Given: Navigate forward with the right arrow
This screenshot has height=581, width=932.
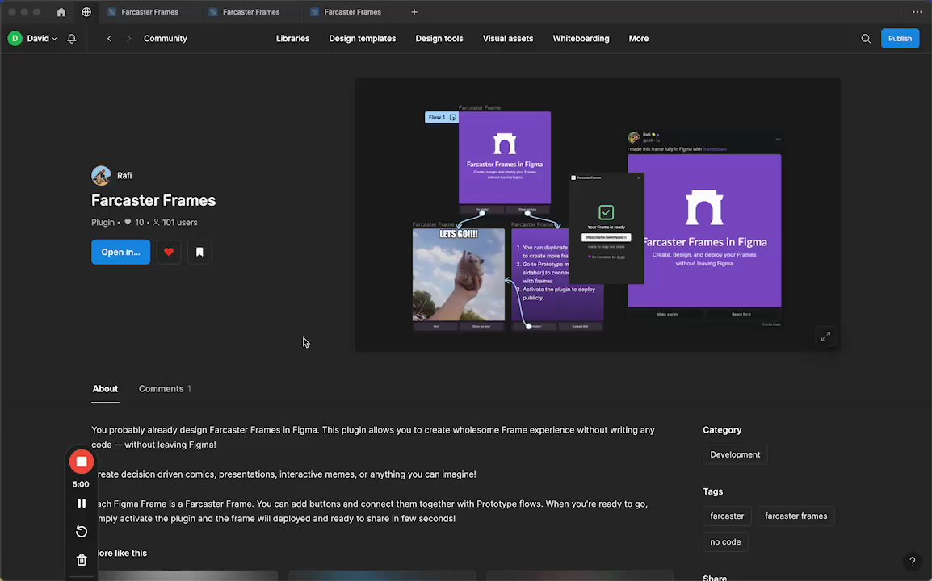Looking at the screenshot, I should click(128, 39).
